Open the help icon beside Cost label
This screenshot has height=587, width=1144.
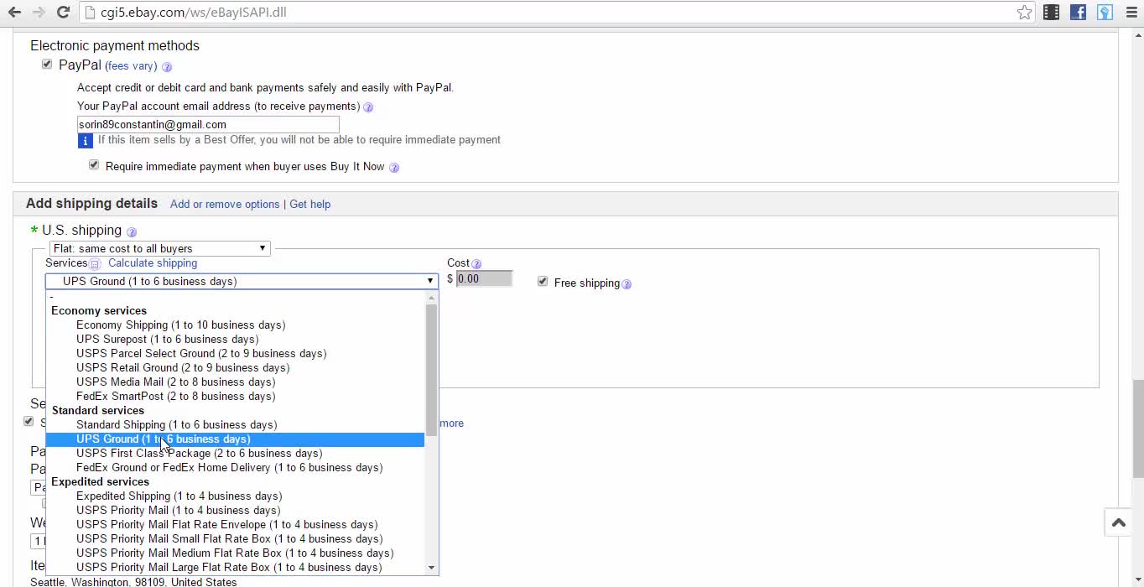[476, 264]
